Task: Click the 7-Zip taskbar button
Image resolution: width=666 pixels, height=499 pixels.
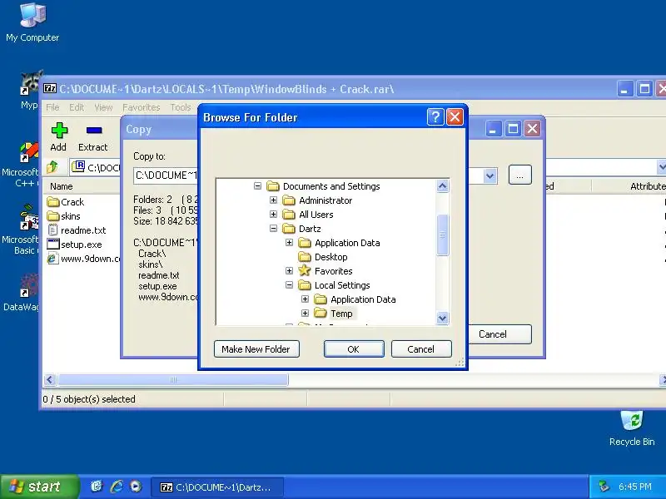Action: [x=216, y=487]
